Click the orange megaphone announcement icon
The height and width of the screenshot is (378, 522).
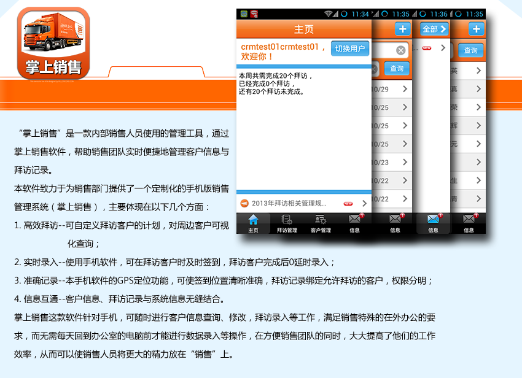(x=244, y=203)
